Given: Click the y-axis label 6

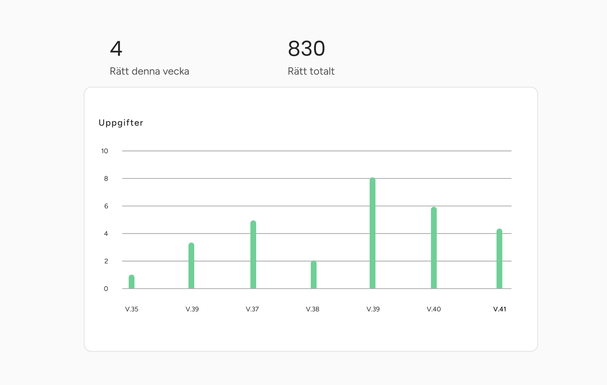Looking at the screenshot, I should tap(106, 206).
